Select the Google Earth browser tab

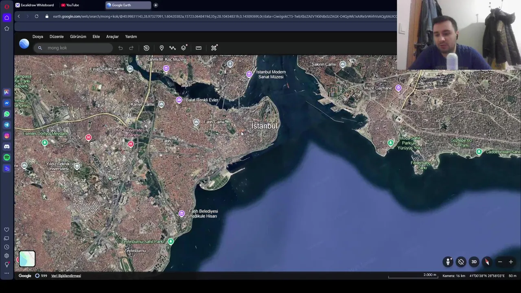click(127, 5)
